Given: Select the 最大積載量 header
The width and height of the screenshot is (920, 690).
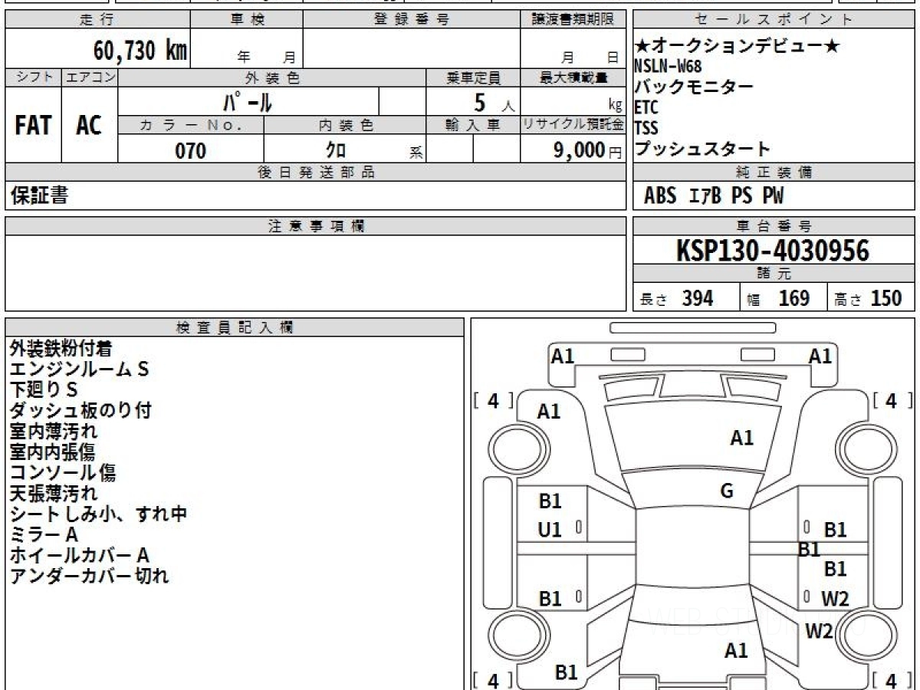Looking at the screenshot, I should point(573,77).
